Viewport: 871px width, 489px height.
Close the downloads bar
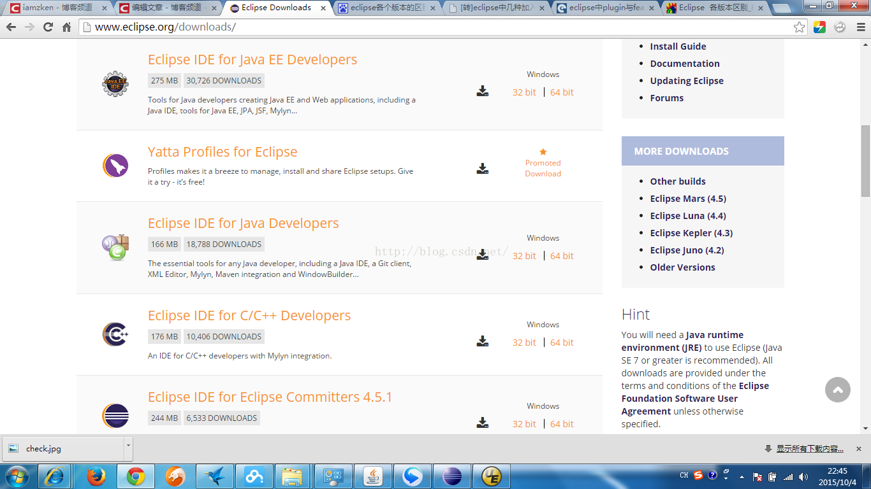click(x=858, y=449)
